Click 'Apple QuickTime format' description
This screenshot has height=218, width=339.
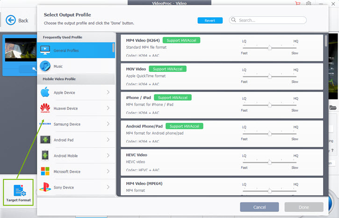[x=146, y=76]
